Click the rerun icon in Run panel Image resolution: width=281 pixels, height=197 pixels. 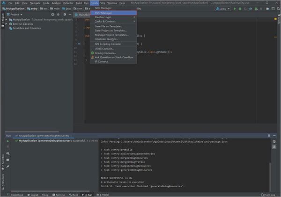click(7, 140)
